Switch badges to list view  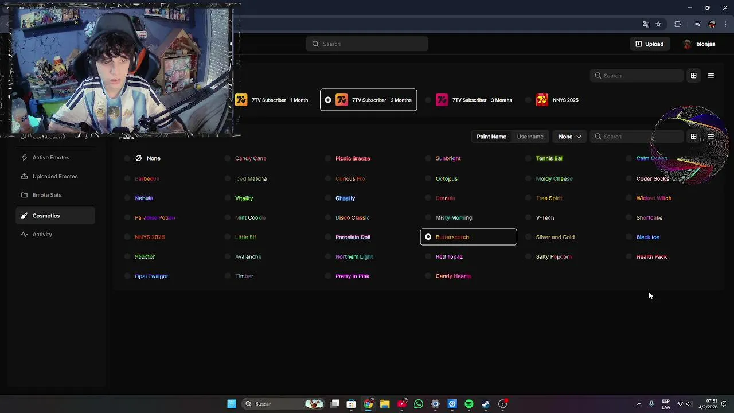pos(710,76)
